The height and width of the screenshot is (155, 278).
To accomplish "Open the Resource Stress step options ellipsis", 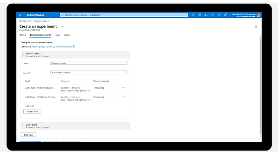I will (x=127, y=55).
